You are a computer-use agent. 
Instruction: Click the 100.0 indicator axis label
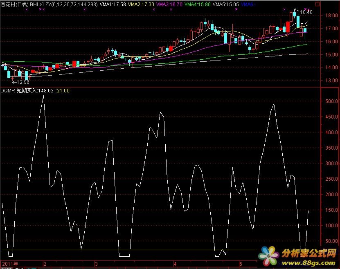coord(331,226)
